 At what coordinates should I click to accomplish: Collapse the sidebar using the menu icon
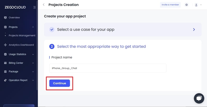[34, 7]
